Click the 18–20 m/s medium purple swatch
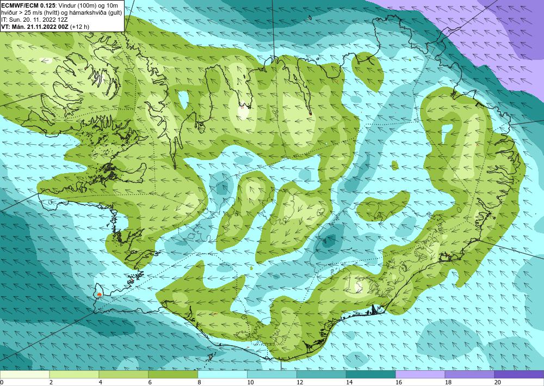The width and height of the screenshot is (544, 386). 469,375
